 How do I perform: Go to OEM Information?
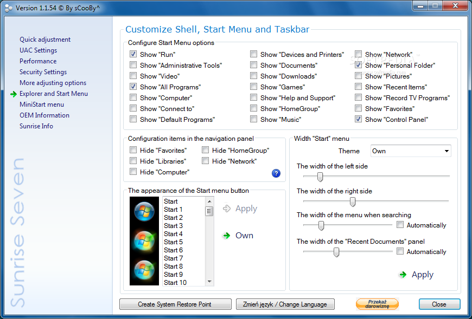point(44,115)
